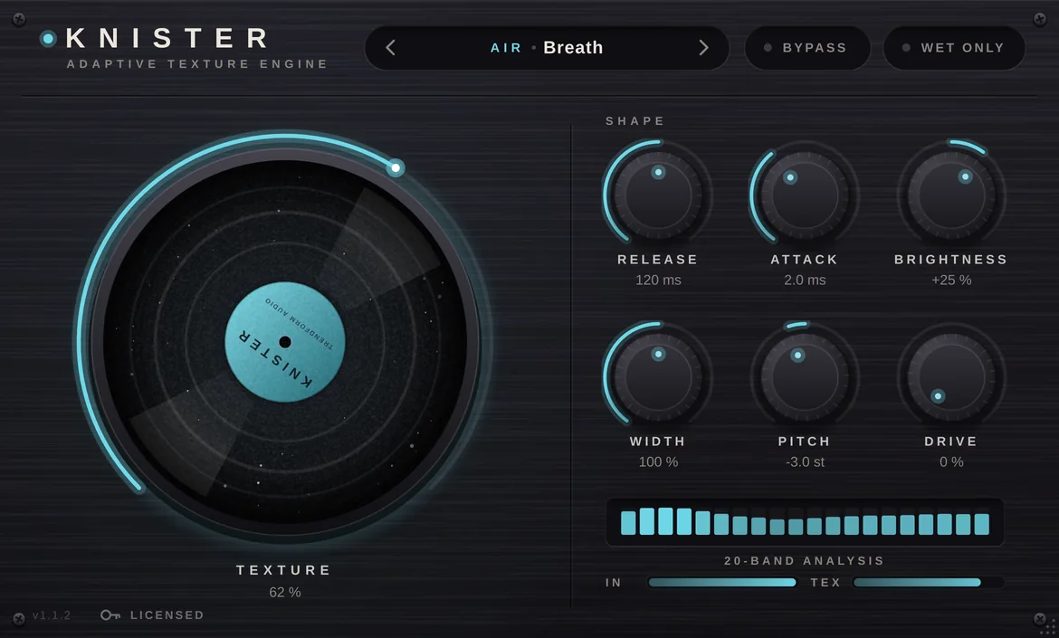Click the LICENSED status text

(167, 615)
